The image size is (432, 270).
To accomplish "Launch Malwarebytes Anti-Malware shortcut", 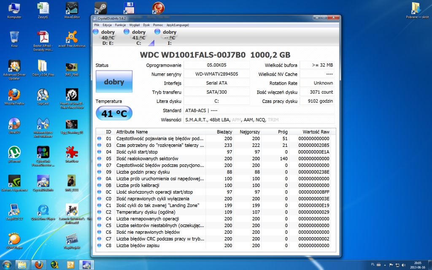I will point(43,127).
